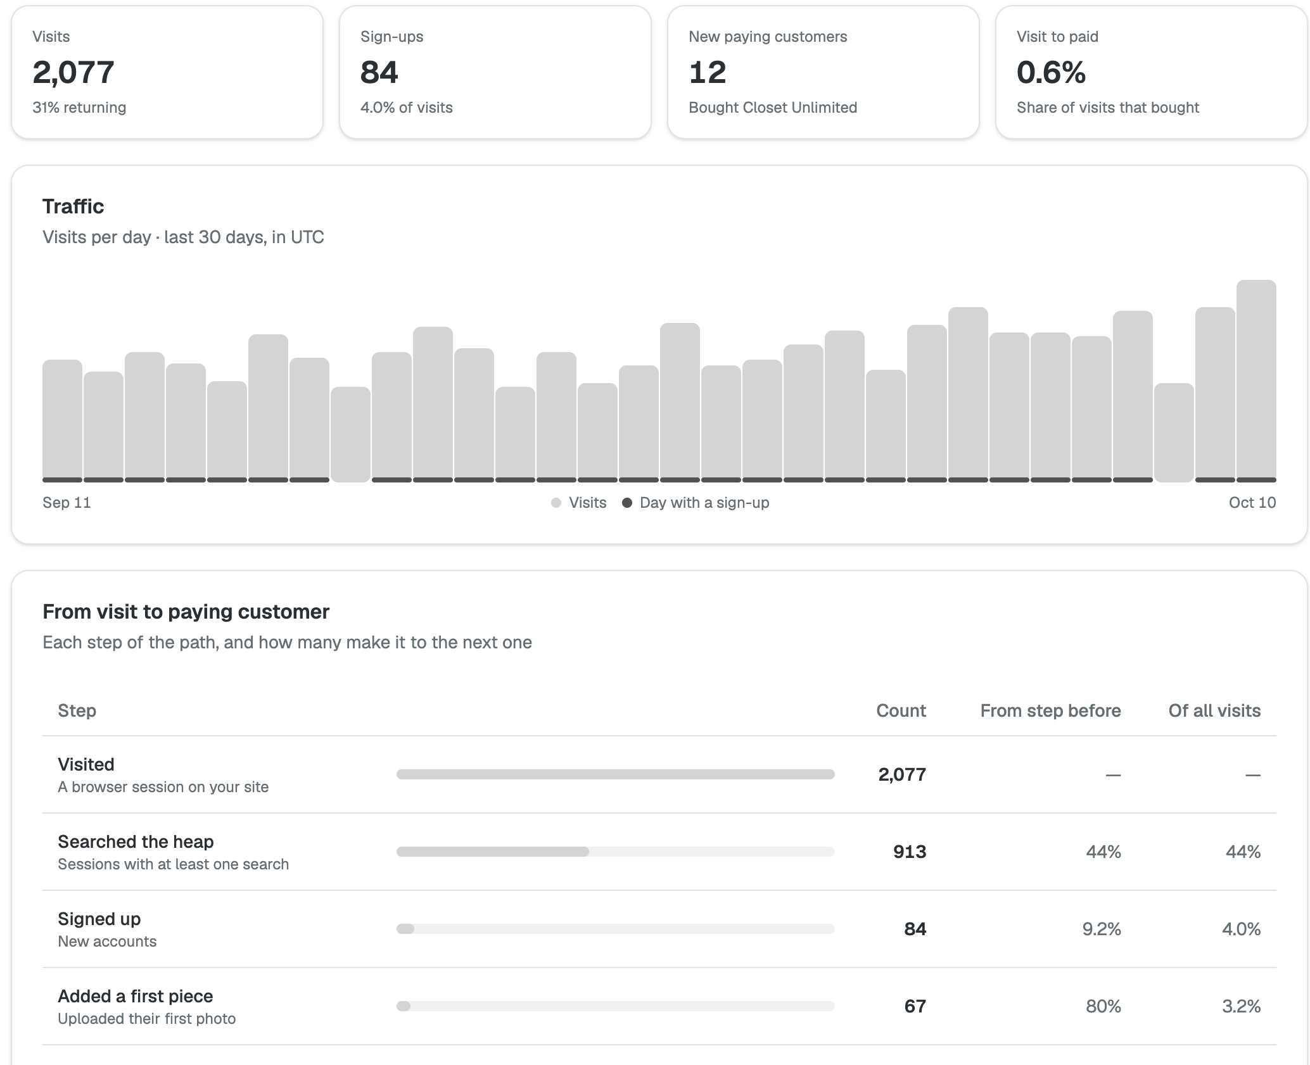Click '4.0% of visits' under Sign-ups

click(407, 108)
